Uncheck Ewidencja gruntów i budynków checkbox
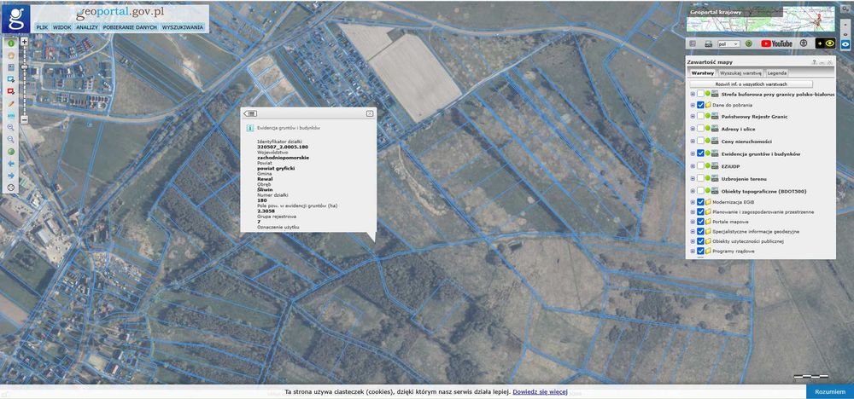 [700, 153]
